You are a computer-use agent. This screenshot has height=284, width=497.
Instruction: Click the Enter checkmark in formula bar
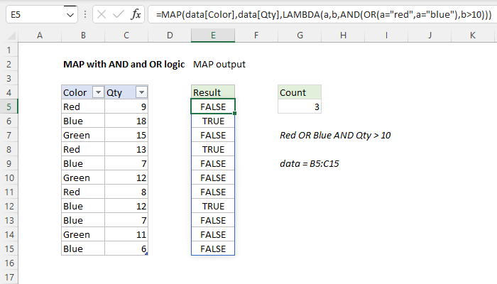pos(117,14)
